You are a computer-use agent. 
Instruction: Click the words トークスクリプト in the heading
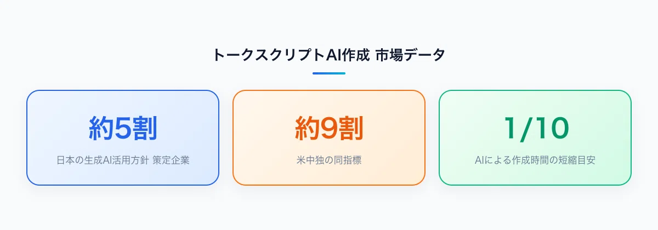click(x=269, y=55)
